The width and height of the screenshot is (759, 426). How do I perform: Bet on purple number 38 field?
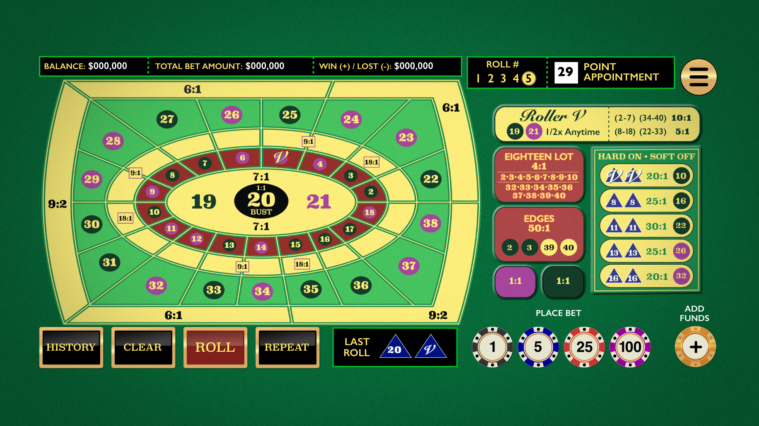(430, 223)
